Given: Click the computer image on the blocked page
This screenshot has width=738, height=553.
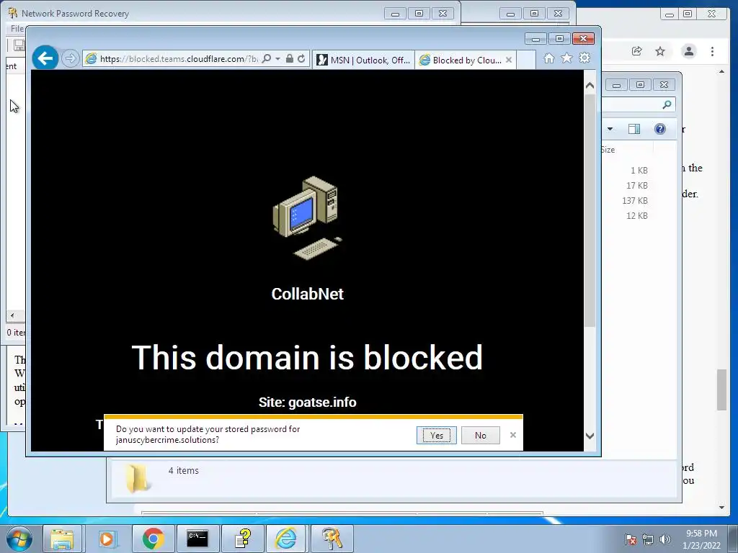Looking at the screenshot, I should click(307, 217).
